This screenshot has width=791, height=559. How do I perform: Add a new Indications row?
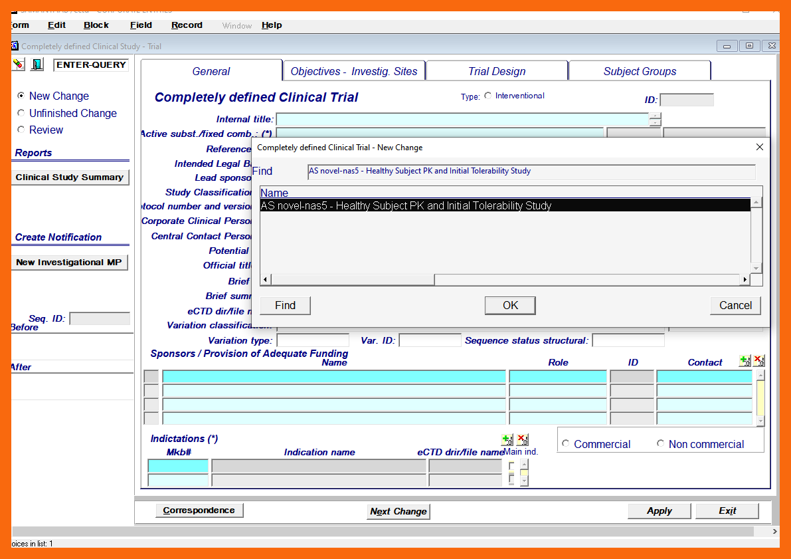tap(507, 439)
